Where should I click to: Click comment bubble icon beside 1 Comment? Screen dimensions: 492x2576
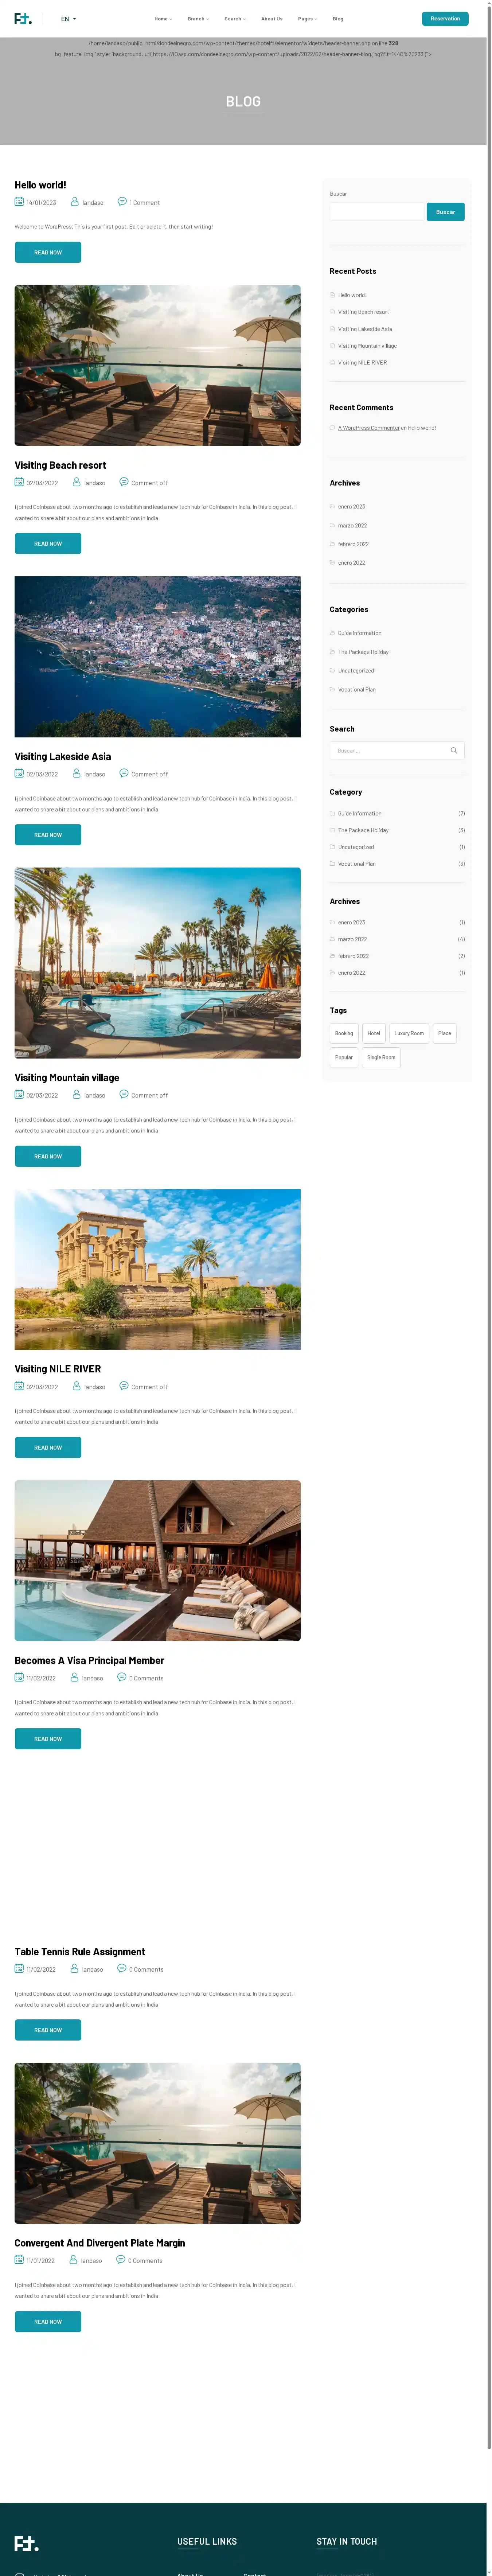[x=122, y=202]
